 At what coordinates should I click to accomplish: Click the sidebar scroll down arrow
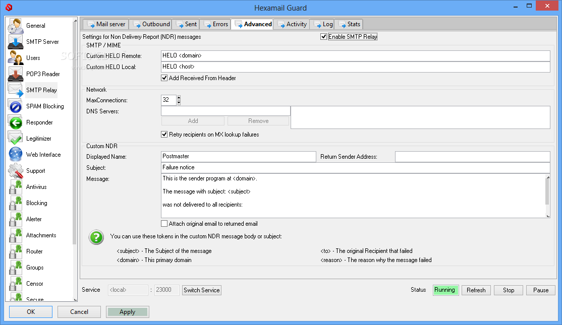[x=75, y=300]
